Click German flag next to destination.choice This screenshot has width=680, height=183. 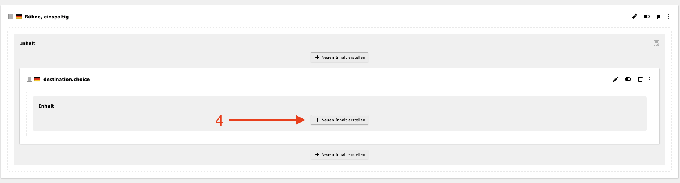tap(37, 79)
